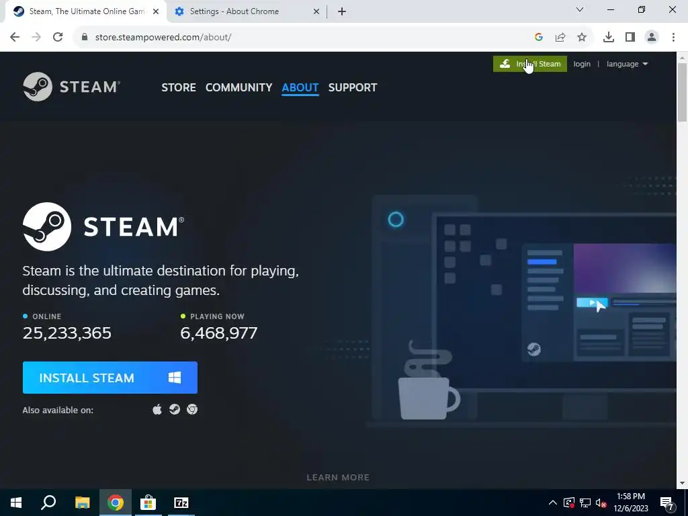The image size is (688, 516).
Task: Click the green Install Steam button
Action: pos(530,64)
